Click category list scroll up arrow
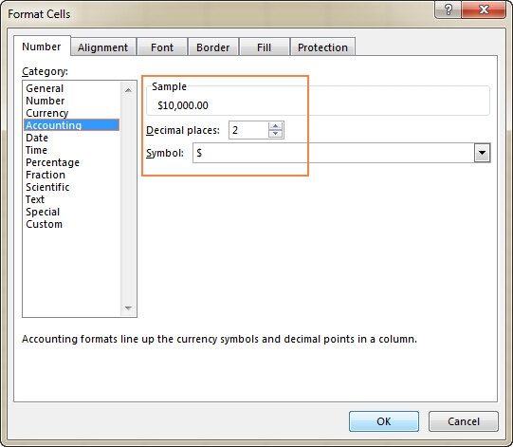 coord(129,90)
